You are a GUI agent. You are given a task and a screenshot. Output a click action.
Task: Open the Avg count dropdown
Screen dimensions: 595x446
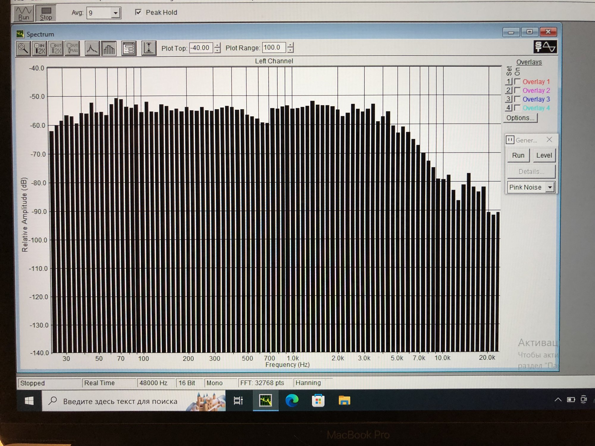coord(115,13)
